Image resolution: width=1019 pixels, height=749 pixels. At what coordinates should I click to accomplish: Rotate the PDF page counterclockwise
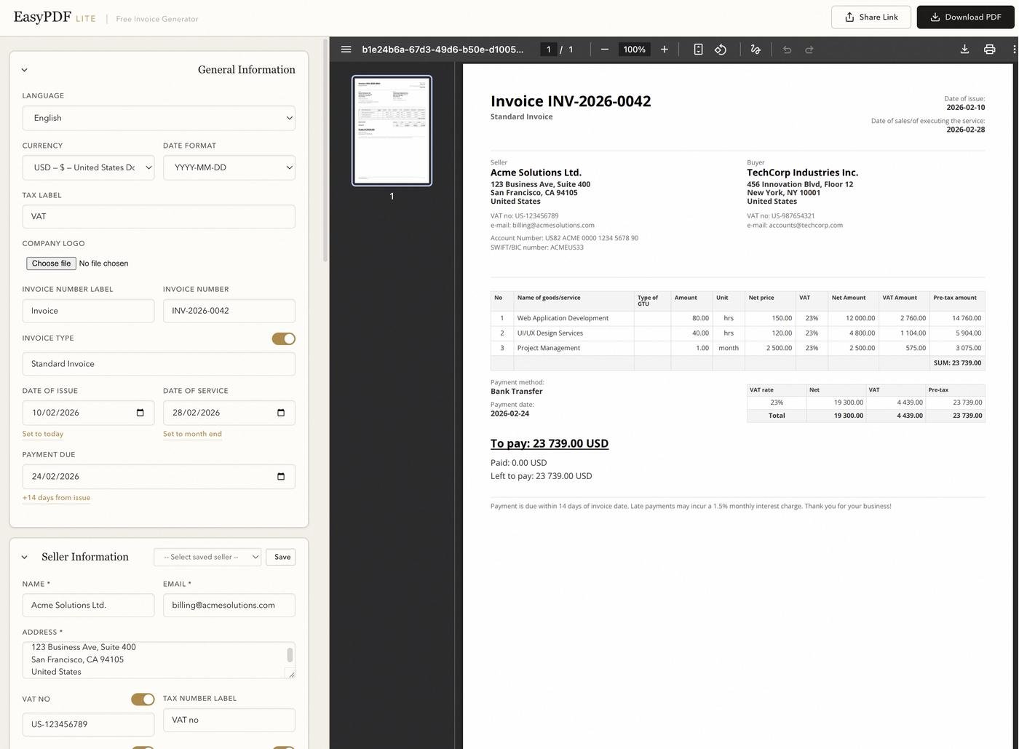click(x=721, y=49)
